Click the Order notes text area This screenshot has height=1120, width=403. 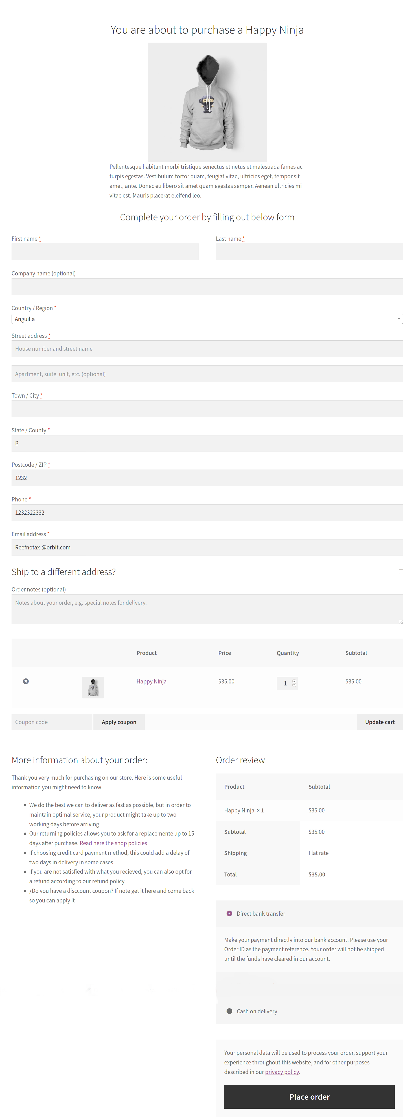click(x=207, y=609)
